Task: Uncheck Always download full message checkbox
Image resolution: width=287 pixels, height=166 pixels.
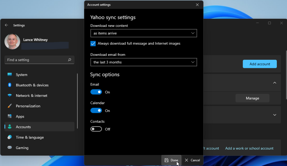Action: pyautogui.click(x=93, y=44)
